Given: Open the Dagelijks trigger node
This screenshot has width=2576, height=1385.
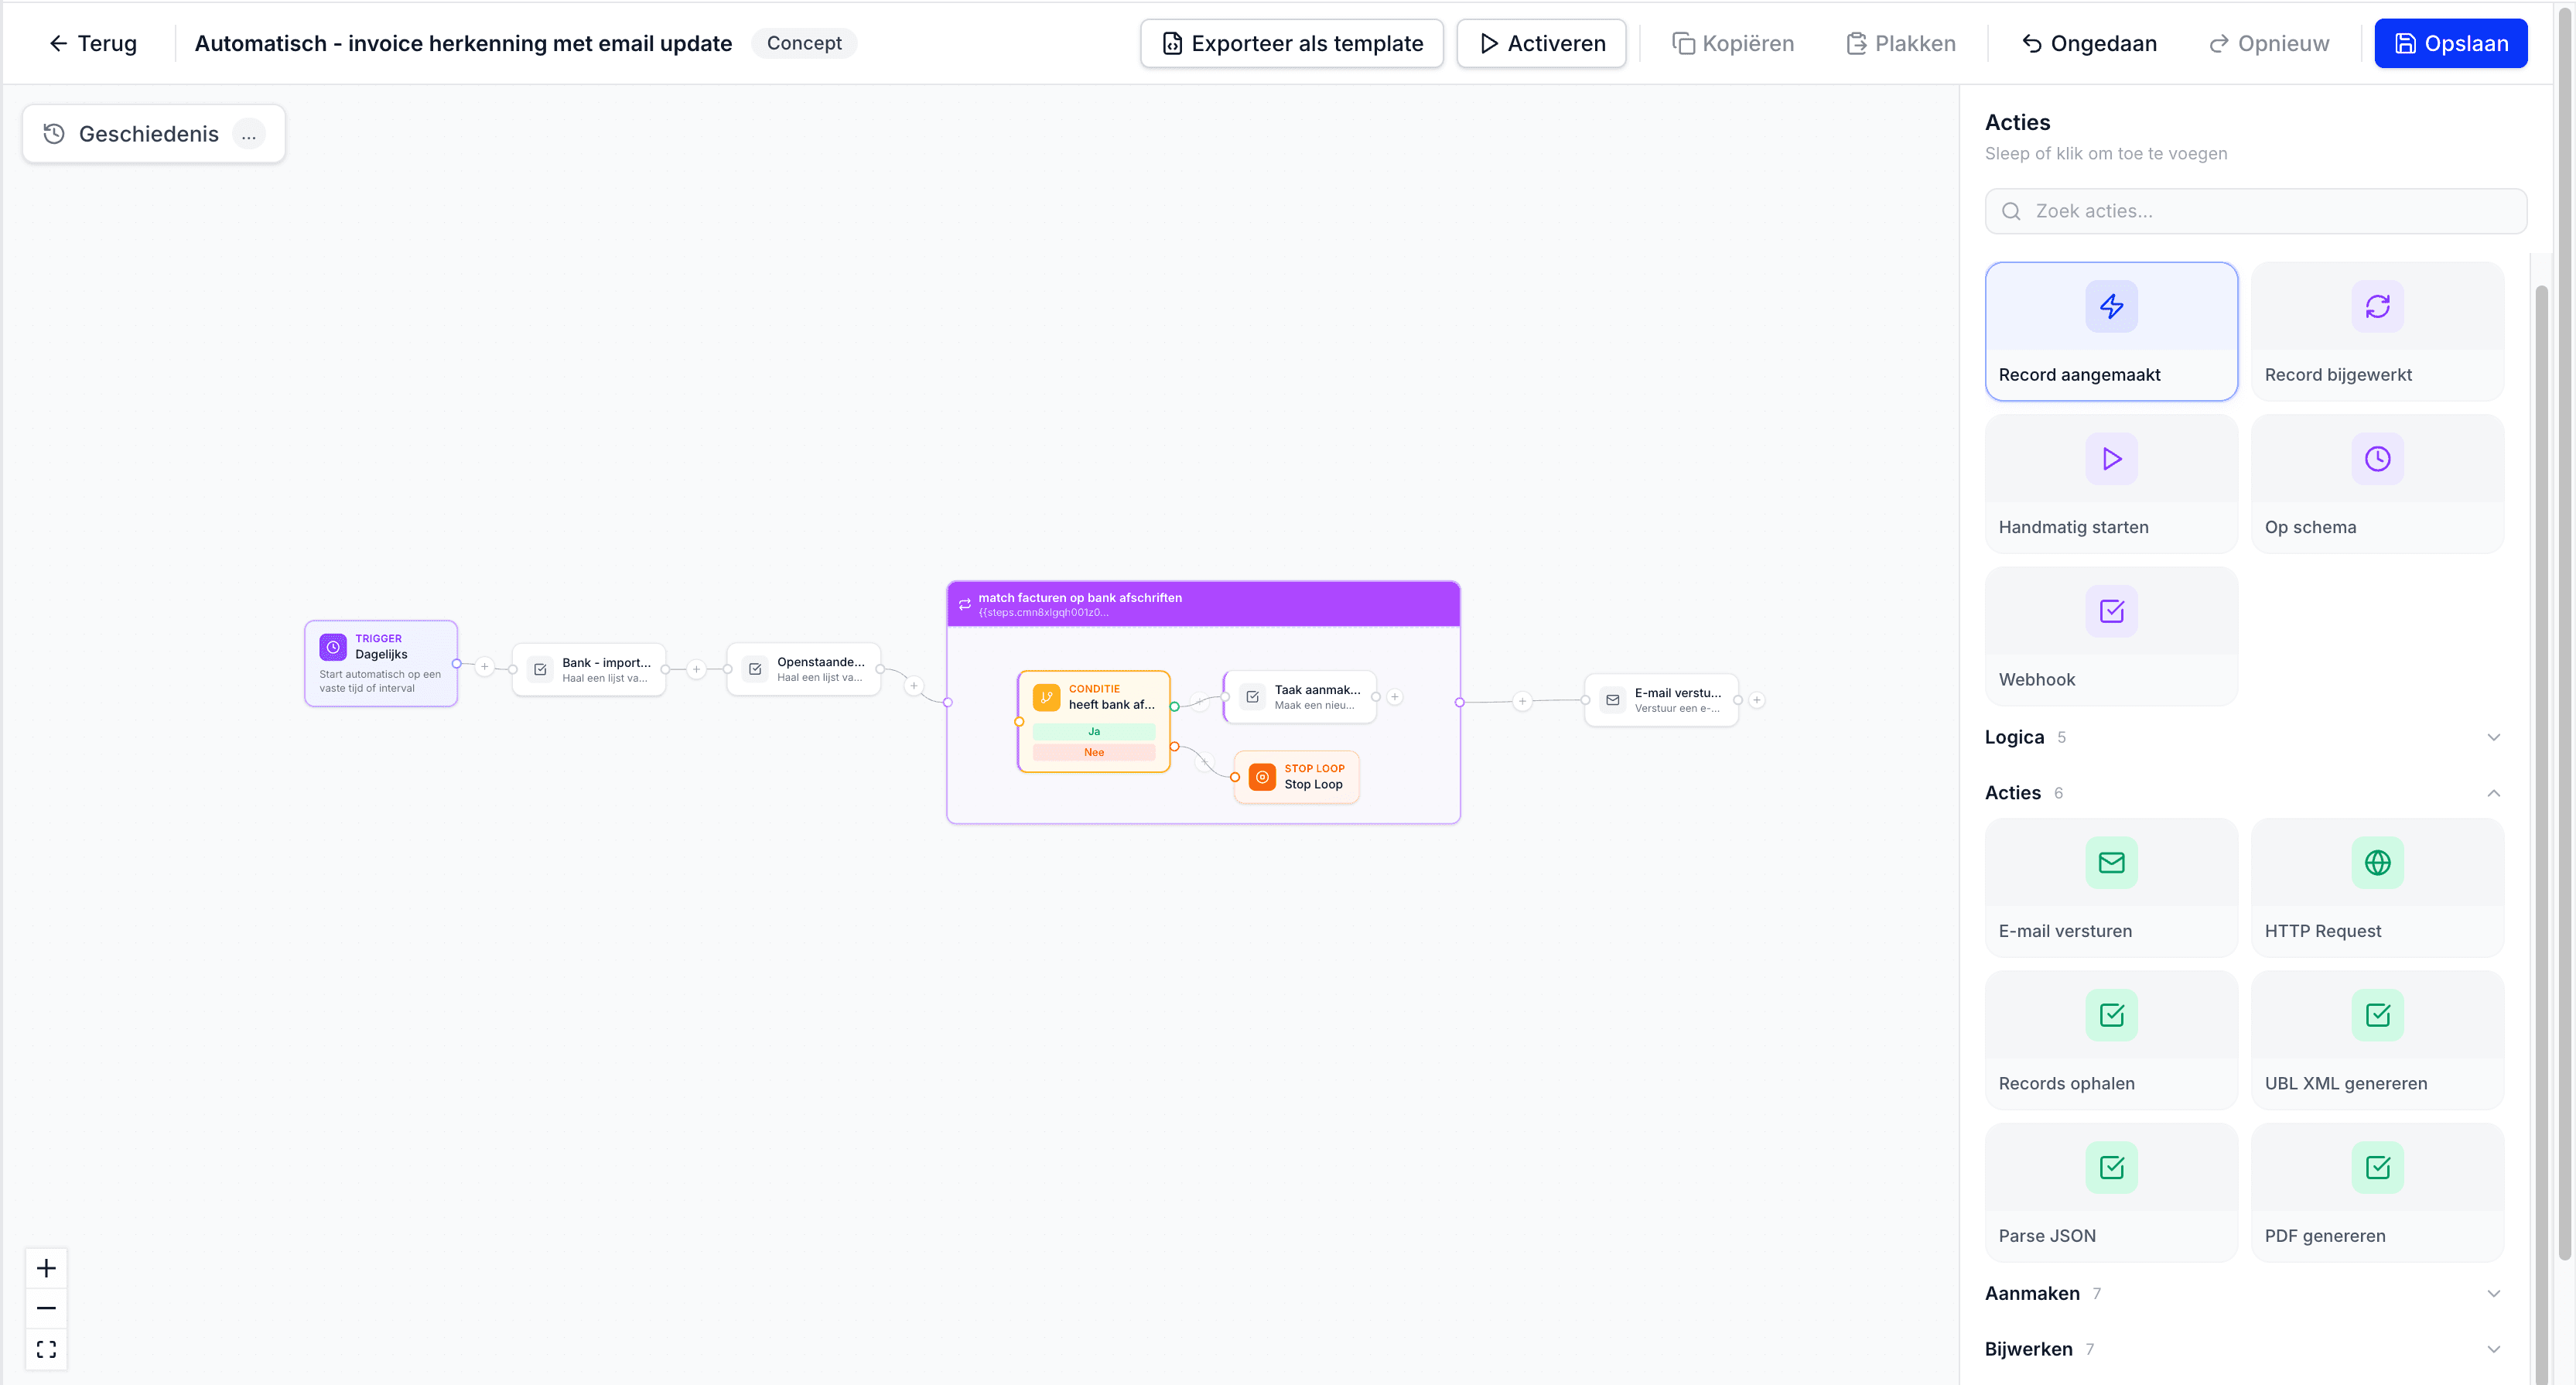Looking at the screenshot, I should pyautogui.click(x=381, y=662).
